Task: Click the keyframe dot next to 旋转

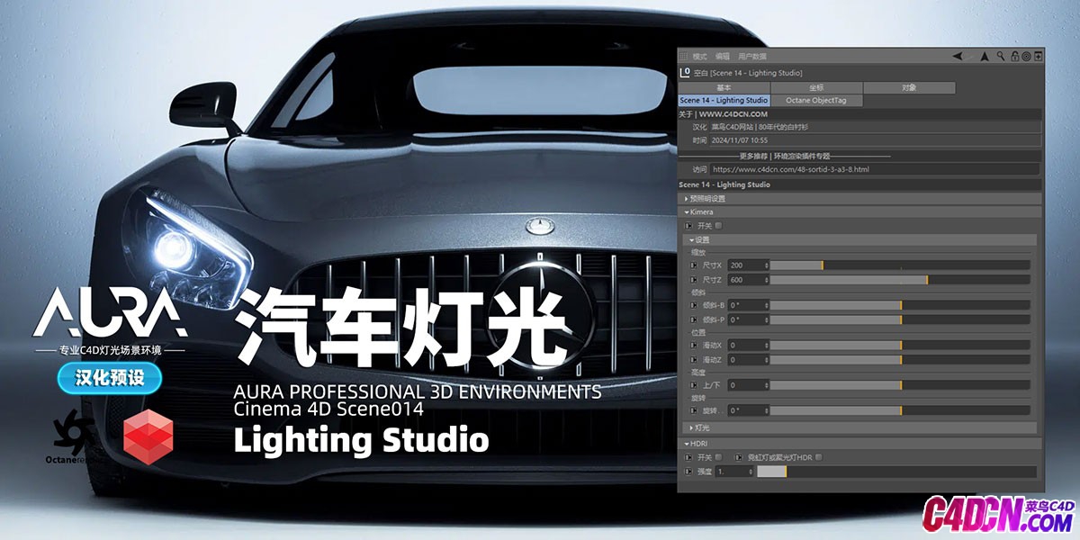Action: [694, 410]
